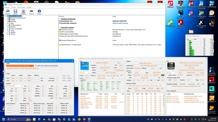218x122 pixels.
Task: Open Google Chrome from the taskbar
Action: coord(79,119)
